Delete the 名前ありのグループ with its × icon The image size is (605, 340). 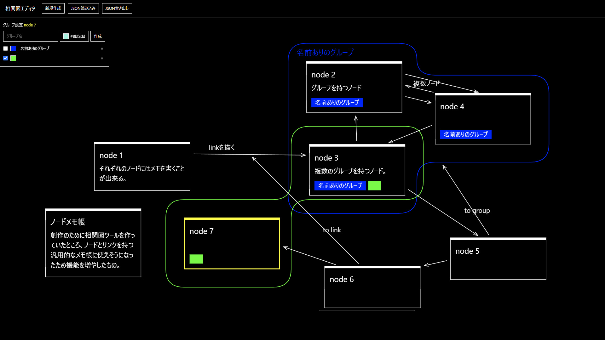(102, 49)
